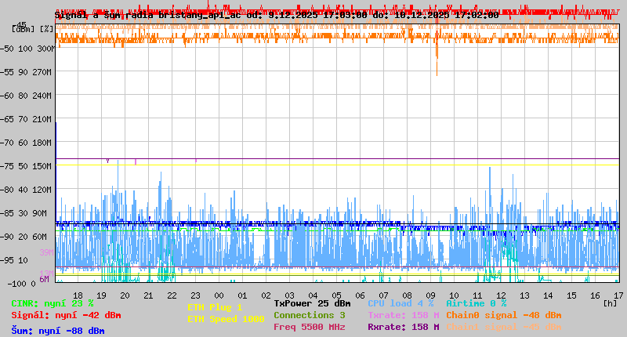
Task: Click the 'Txrate: 158 M' legend label
Action: [x=404, y=315]
